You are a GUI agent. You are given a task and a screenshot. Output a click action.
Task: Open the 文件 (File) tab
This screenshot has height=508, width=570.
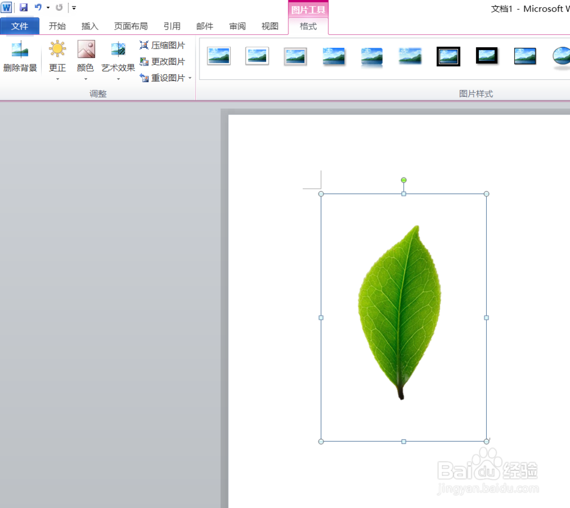(x=19, y=26)
